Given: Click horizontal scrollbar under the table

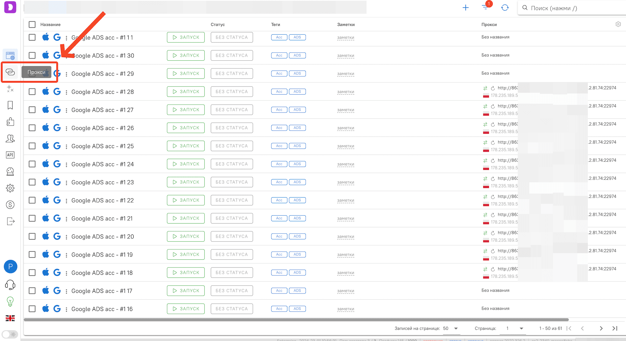Looking at the screenshot, I should (296, 320).
